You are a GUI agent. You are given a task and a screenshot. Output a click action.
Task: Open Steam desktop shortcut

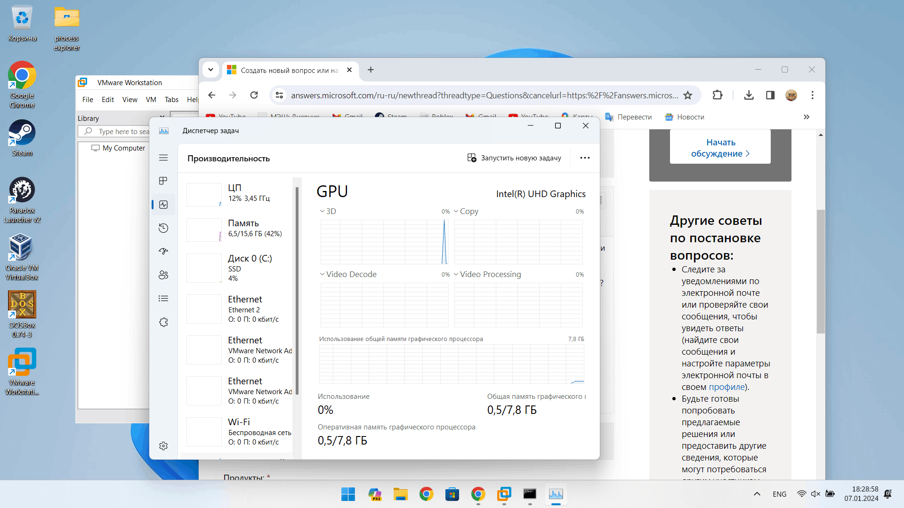point(22,138)
